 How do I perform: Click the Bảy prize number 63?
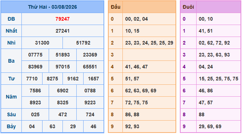[52, 126]
